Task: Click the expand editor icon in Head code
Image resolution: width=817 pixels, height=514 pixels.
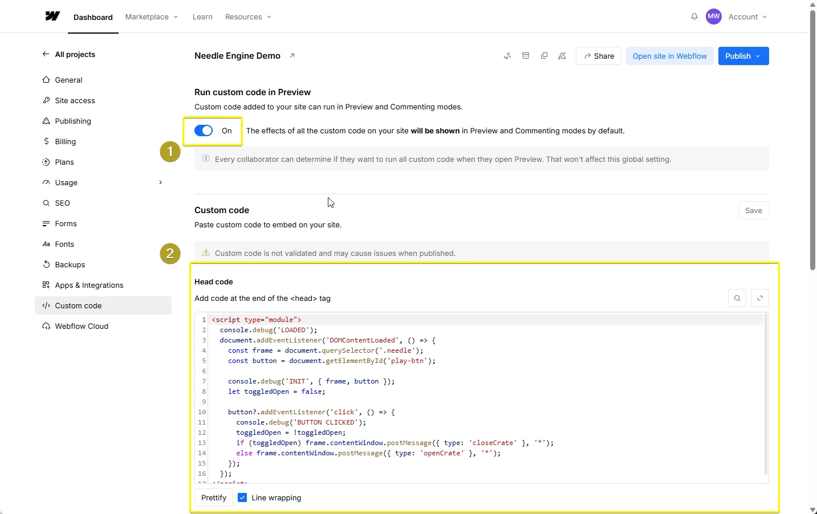Action: (x=760, y=298)
